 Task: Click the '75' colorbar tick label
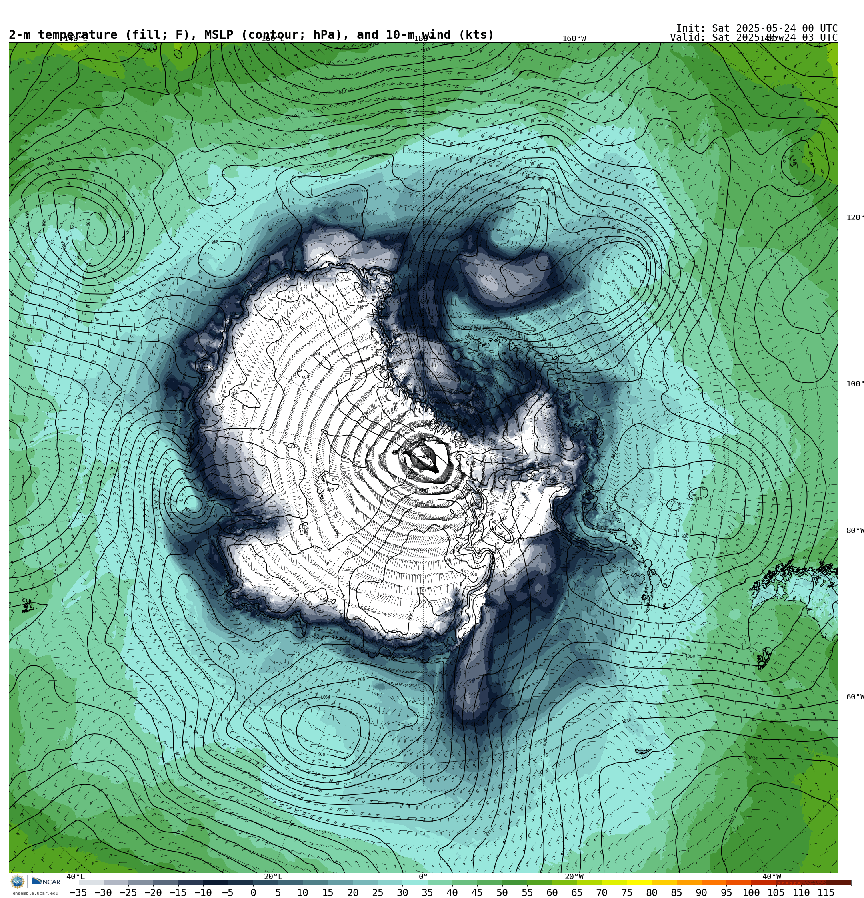627,892
